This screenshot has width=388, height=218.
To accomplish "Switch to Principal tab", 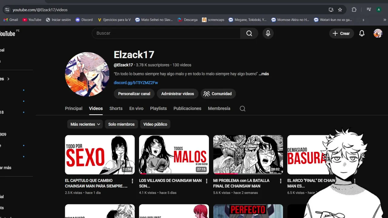I will tap(74, 108).
